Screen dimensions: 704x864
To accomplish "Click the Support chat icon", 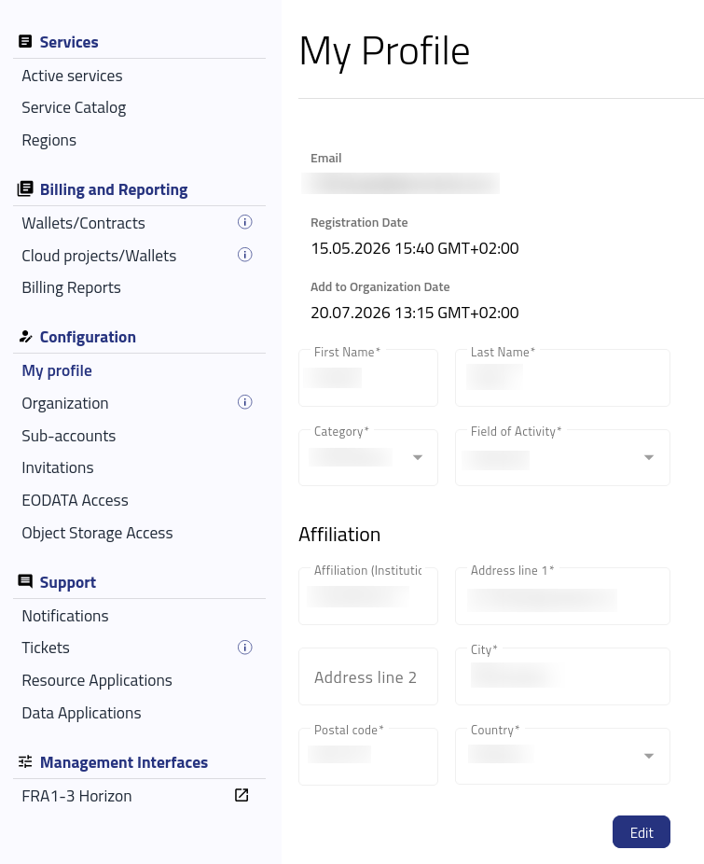I will [25, 581].
